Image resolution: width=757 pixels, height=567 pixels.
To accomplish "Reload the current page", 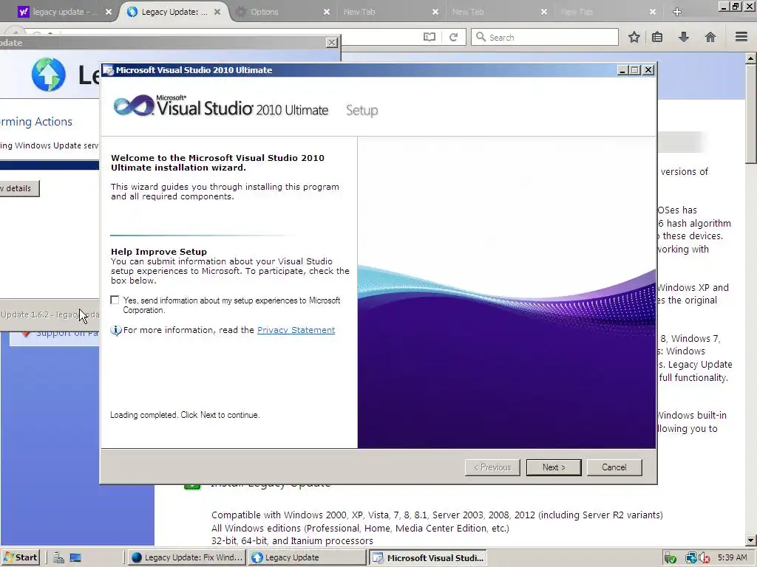I will coord(453,37).
